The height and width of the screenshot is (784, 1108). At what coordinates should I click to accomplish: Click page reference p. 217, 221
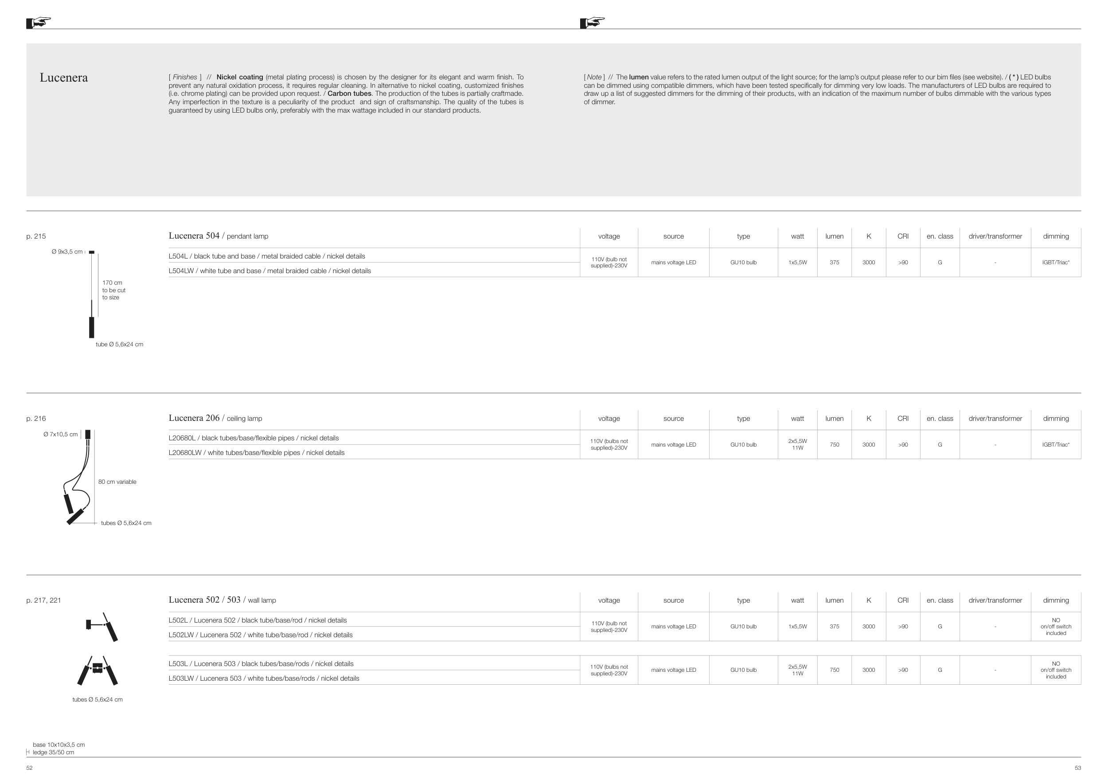tap(43, 600)
